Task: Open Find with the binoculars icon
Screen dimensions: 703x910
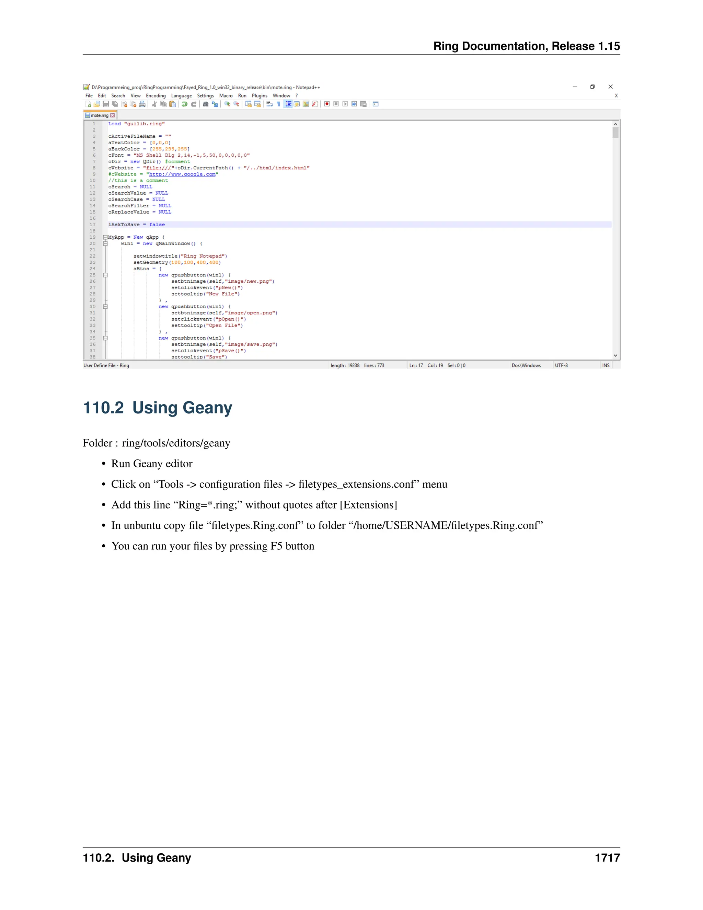Action: (206, 104)
